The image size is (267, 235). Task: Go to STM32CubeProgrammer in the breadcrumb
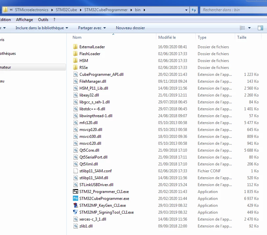point(106,10)
